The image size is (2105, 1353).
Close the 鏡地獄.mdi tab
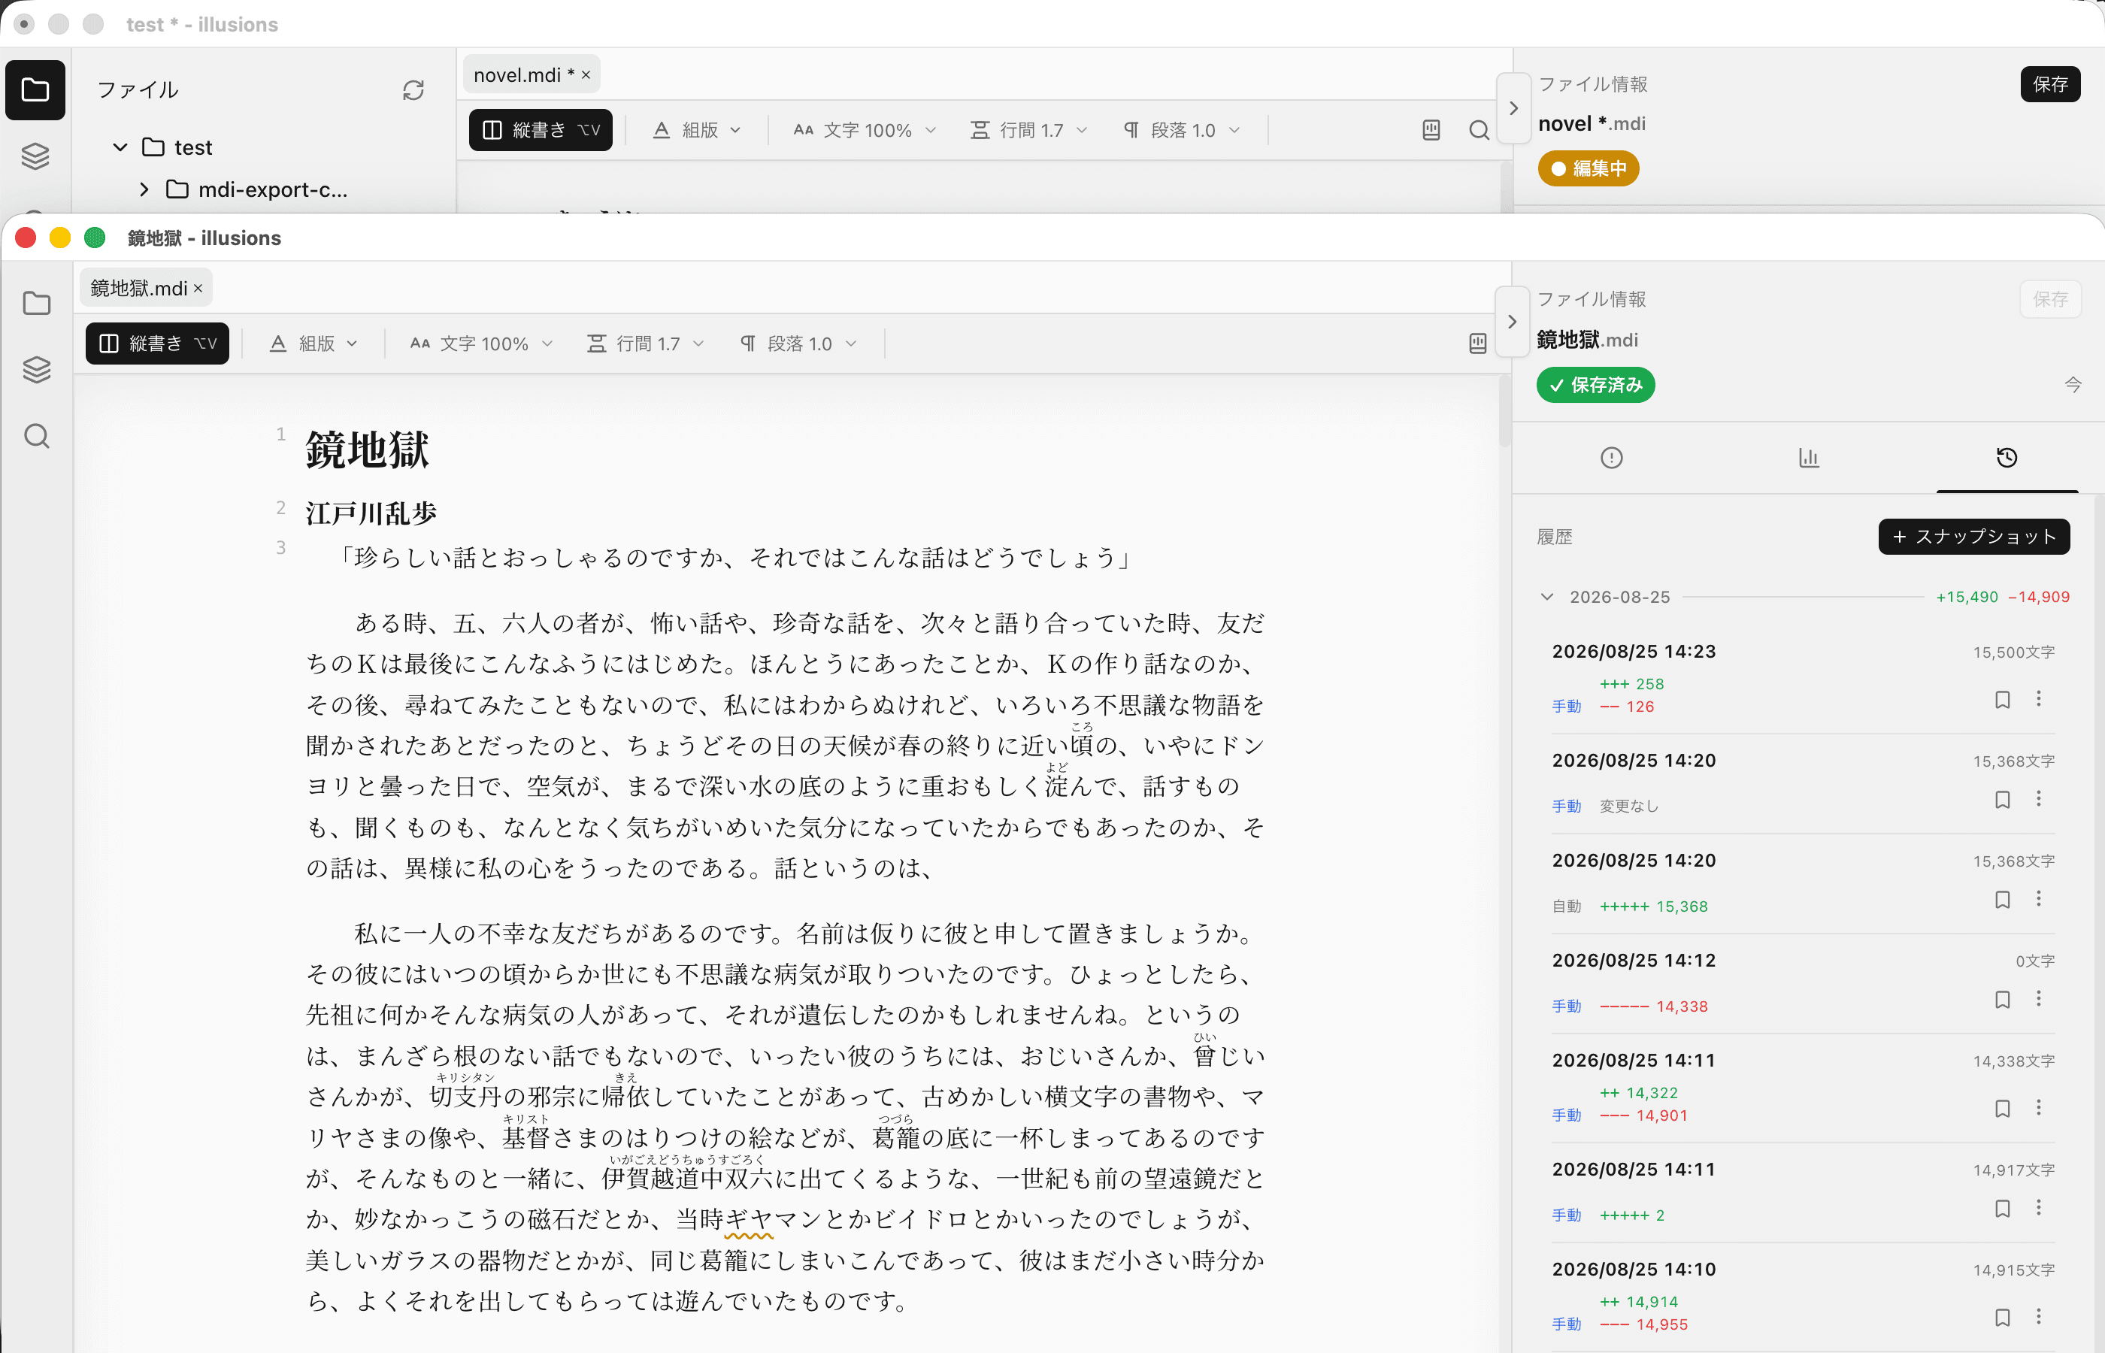198,288
